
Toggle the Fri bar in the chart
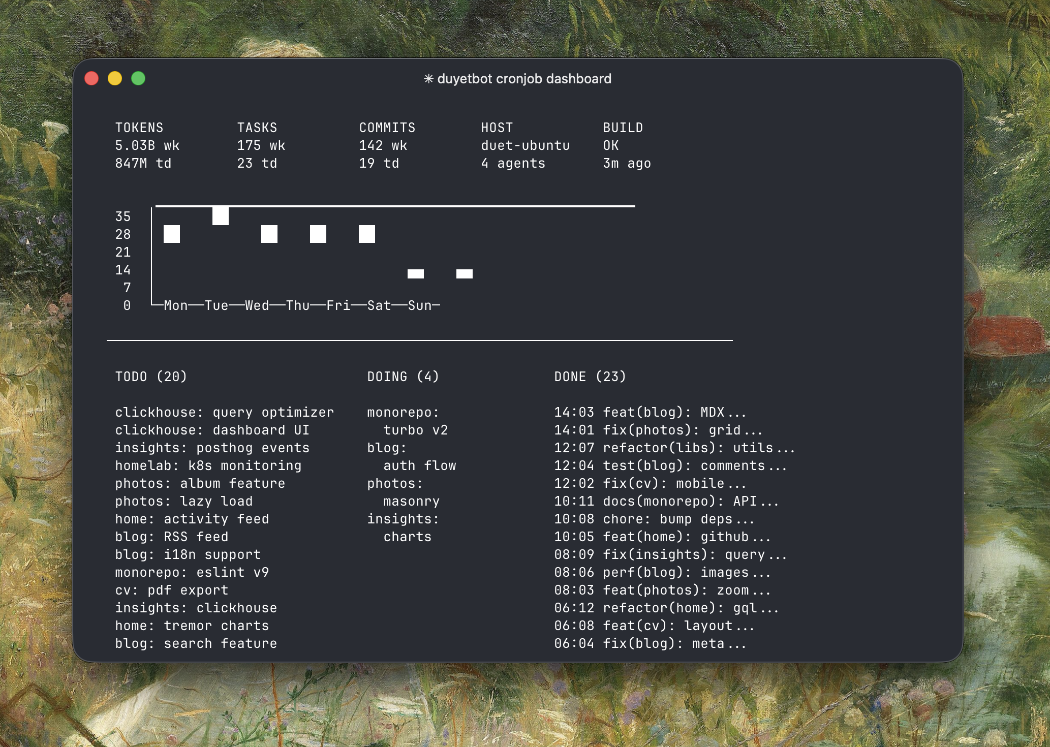367,234
